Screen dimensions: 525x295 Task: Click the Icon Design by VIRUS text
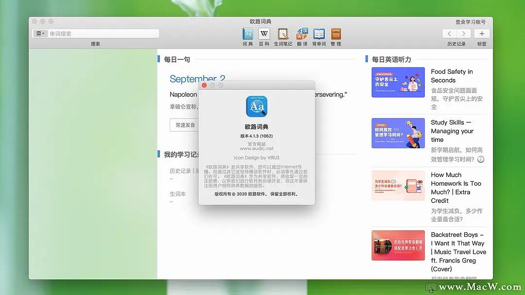[x=257, y=158]
